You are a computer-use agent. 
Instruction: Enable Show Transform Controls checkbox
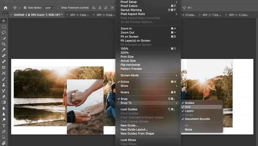tap(58, 8)
